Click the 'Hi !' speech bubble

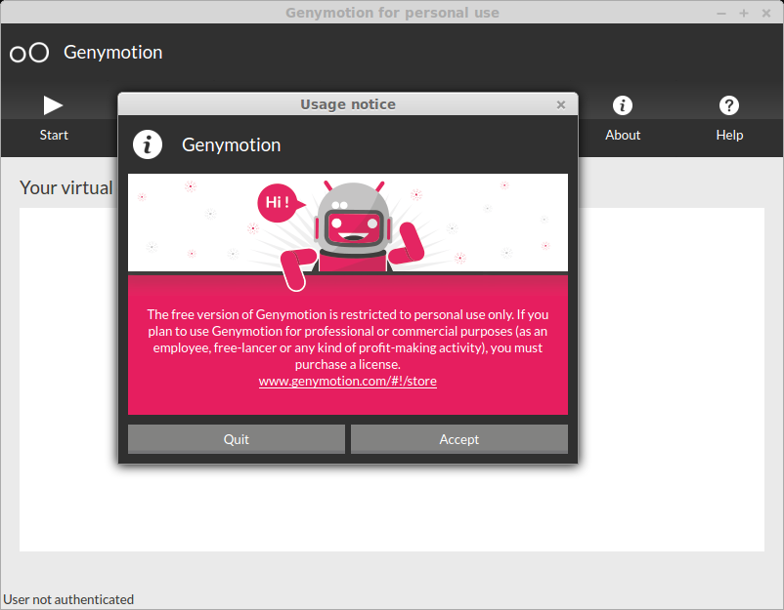click(280, 203)
